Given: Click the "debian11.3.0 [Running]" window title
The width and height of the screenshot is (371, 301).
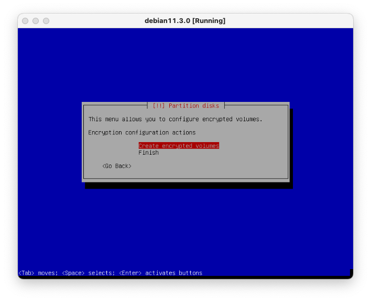Looking at the screenshot, I should (185, 21).
